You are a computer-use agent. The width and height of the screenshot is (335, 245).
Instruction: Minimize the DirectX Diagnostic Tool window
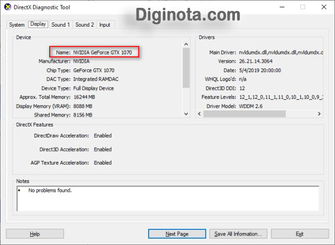(x=282, y=7)
